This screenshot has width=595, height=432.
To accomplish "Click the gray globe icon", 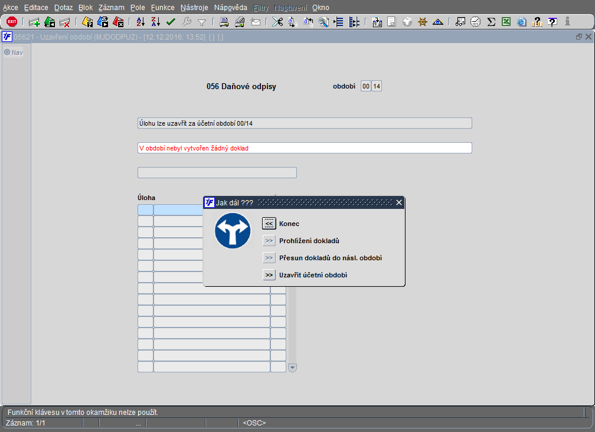I will tap(407, 22).
